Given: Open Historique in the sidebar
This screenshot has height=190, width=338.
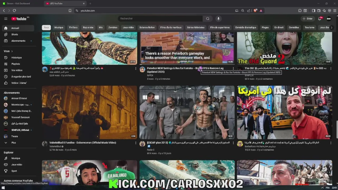Looking at the screenshot, I should pos(18,58).
